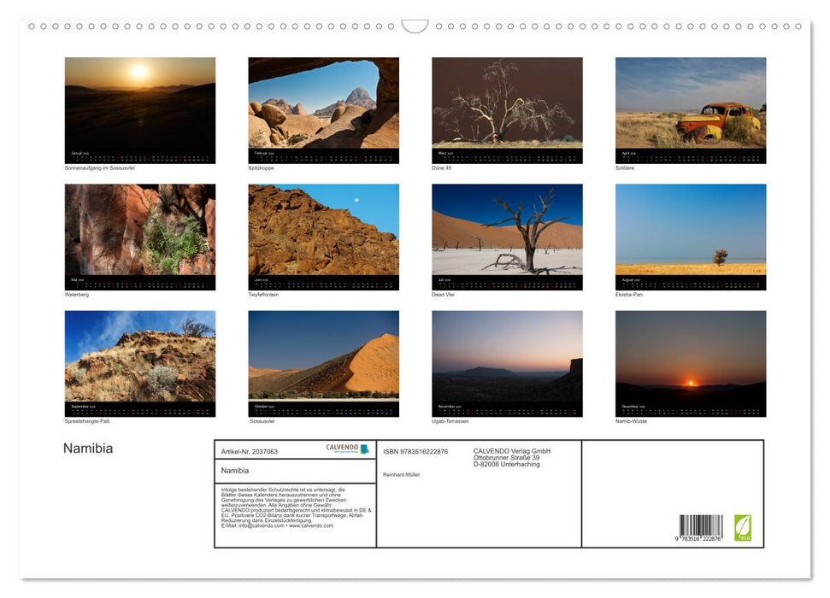This screenshot has height=598, width=830.
Task: Select the März Düne 45 thumbnail
Action: click(506, 109)
